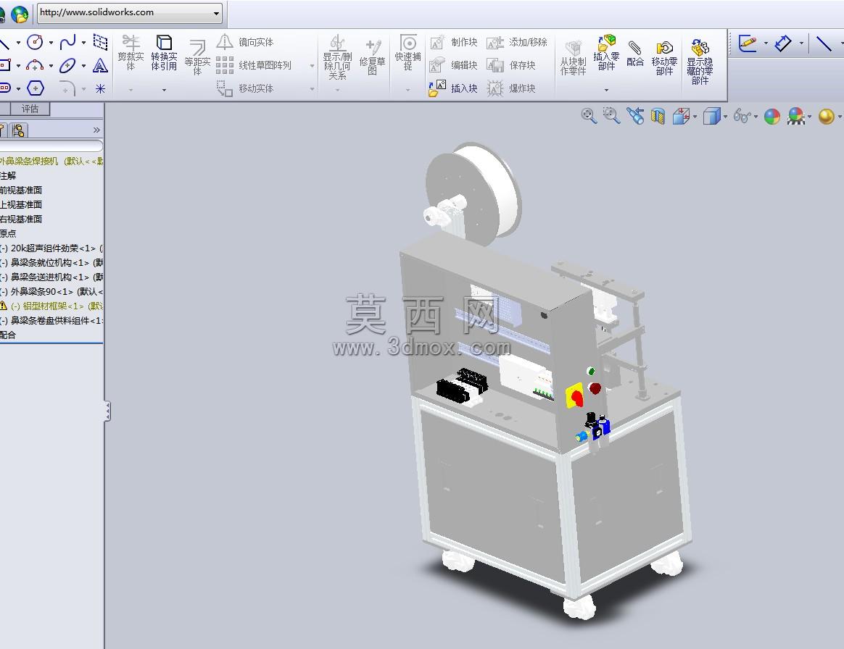
Task: Toggle Show Hidden Components (显示隐藏的零部件)
Action: [700, 62]
